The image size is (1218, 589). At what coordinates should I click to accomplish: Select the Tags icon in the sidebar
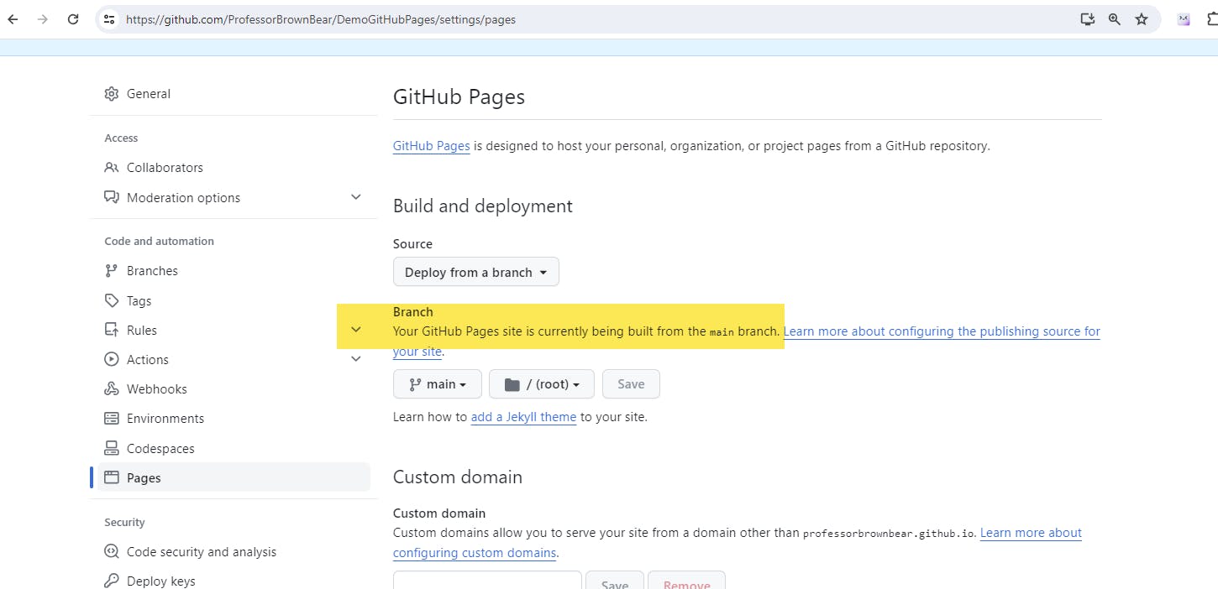point(112,300)
